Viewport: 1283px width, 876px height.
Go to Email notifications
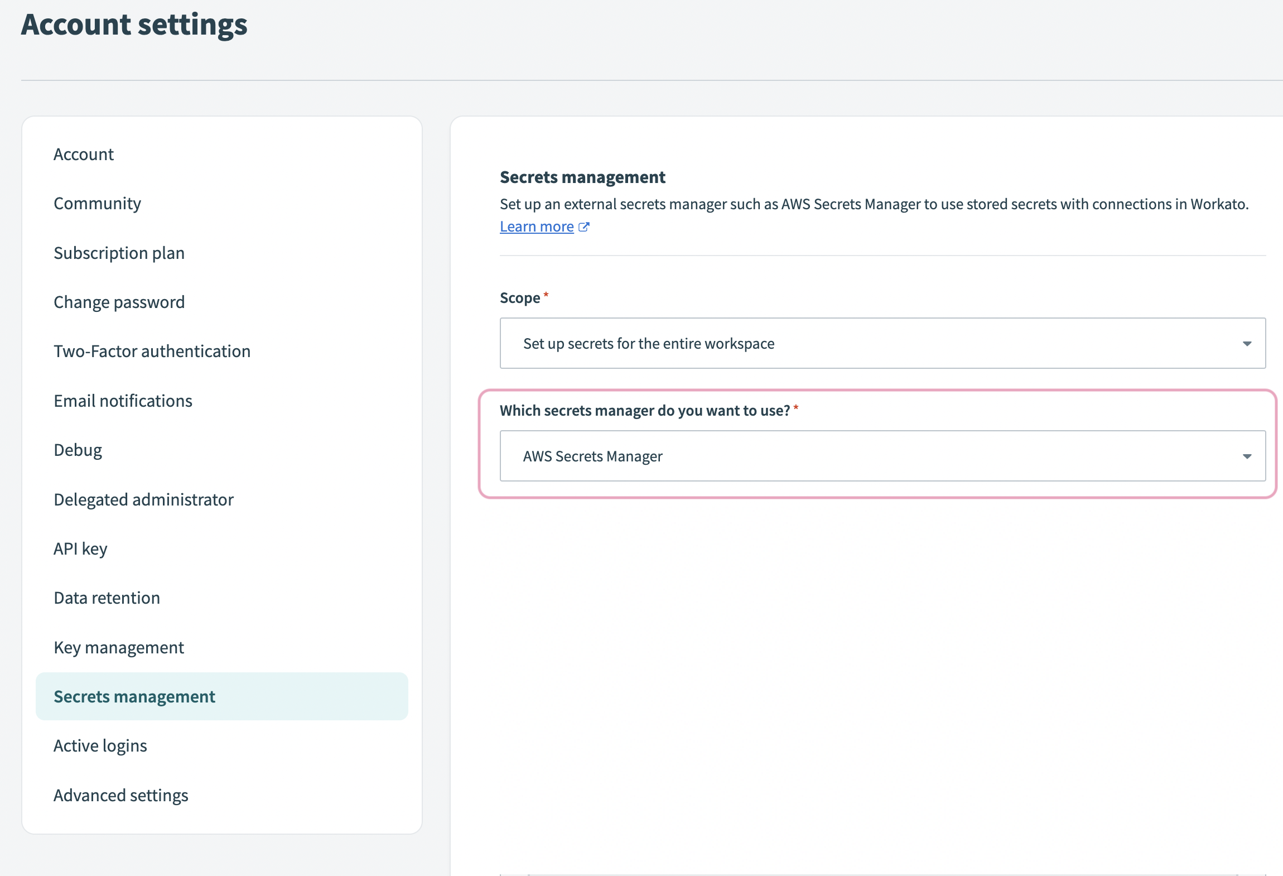(x=123, y=401)
